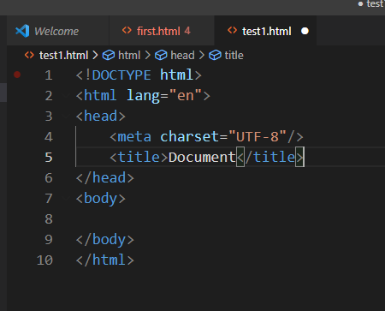The width and height of the screenshot is (385, 311).
Task: Click the closing head tag on line 6
Action: click(105, 178)
